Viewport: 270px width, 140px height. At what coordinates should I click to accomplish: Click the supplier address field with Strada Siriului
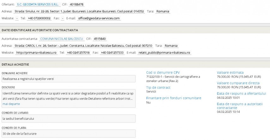coord(79,11)
